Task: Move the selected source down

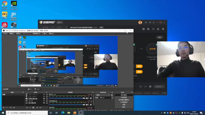Action: click(40, 108)
